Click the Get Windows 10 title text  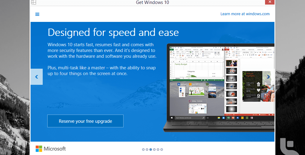(x=152, y=2)
